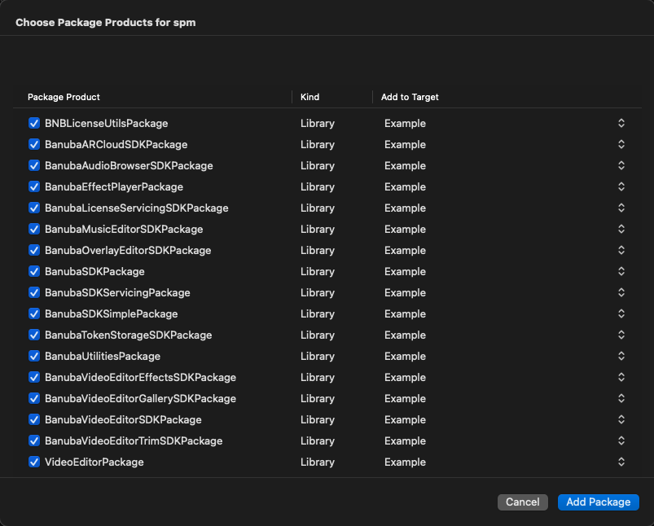Click BanubaMusicEditorSDKPackage row label
Screen dimensions: 654x526
click(124, 229)
